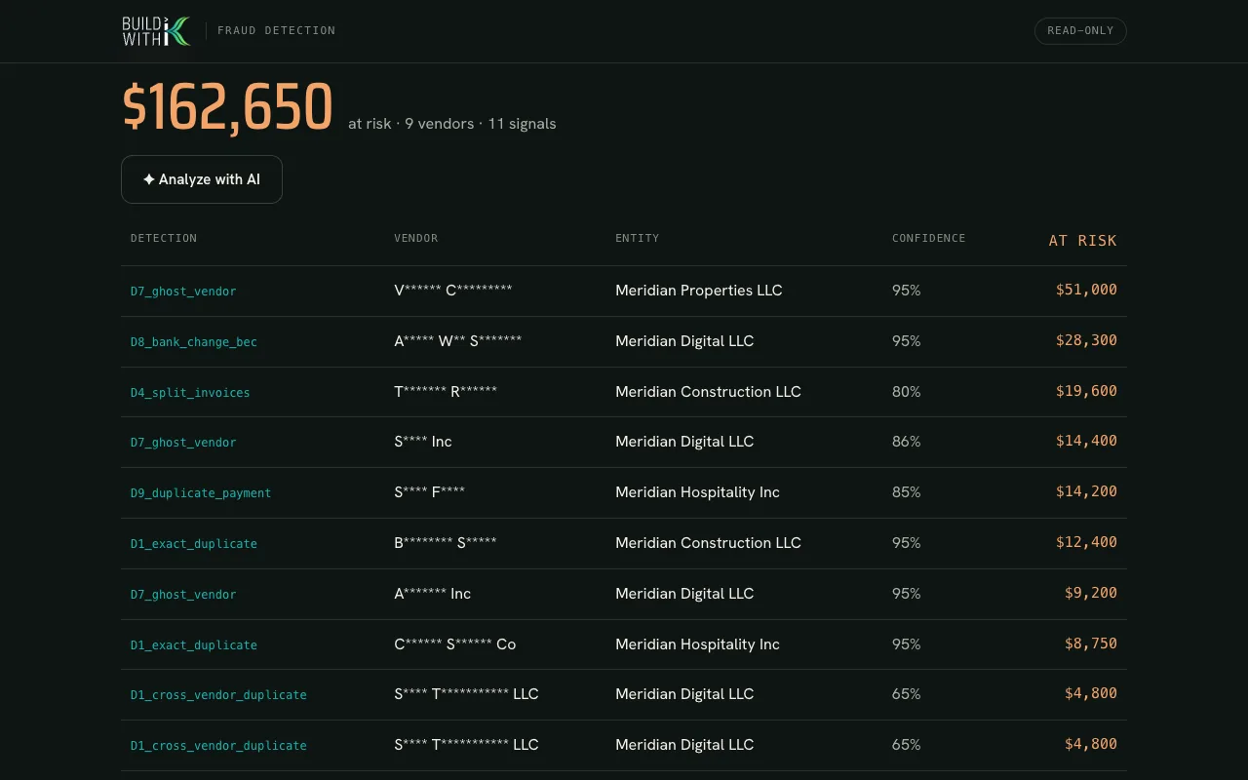Click the $8,750 at-risk amount

pyautogui.click(x=1091, y=643)
